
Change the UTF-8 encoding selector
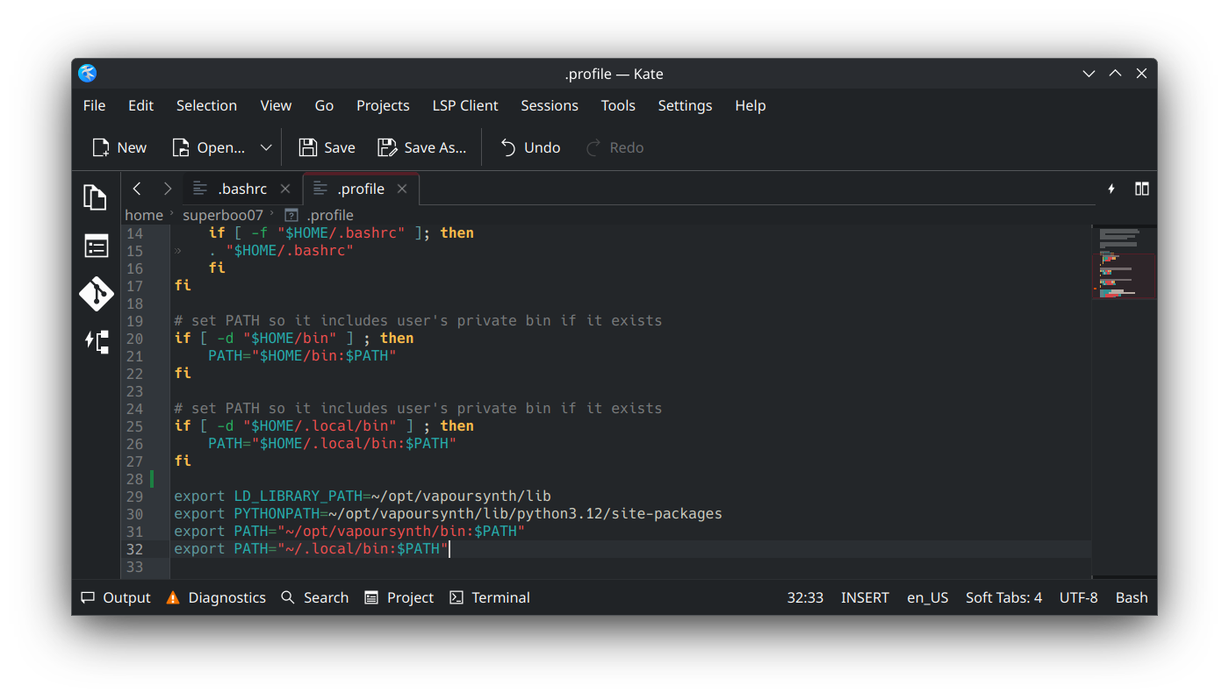click(x=1078, y=597)
